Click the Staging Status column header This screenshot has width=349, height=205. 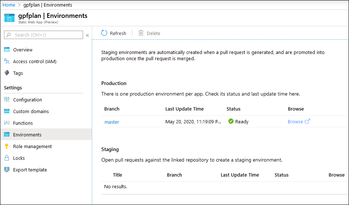coord(282,175)
